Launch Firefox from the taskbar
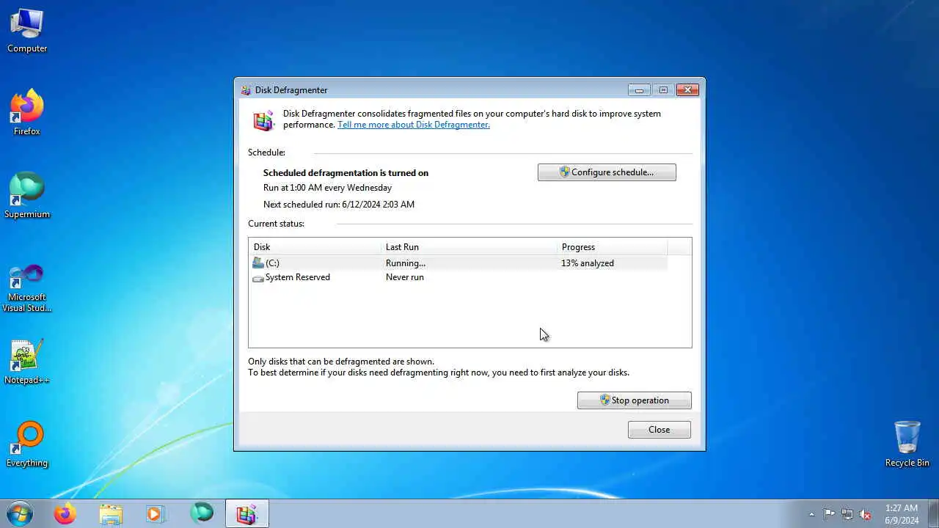939x528 pixels. [65, 513]
